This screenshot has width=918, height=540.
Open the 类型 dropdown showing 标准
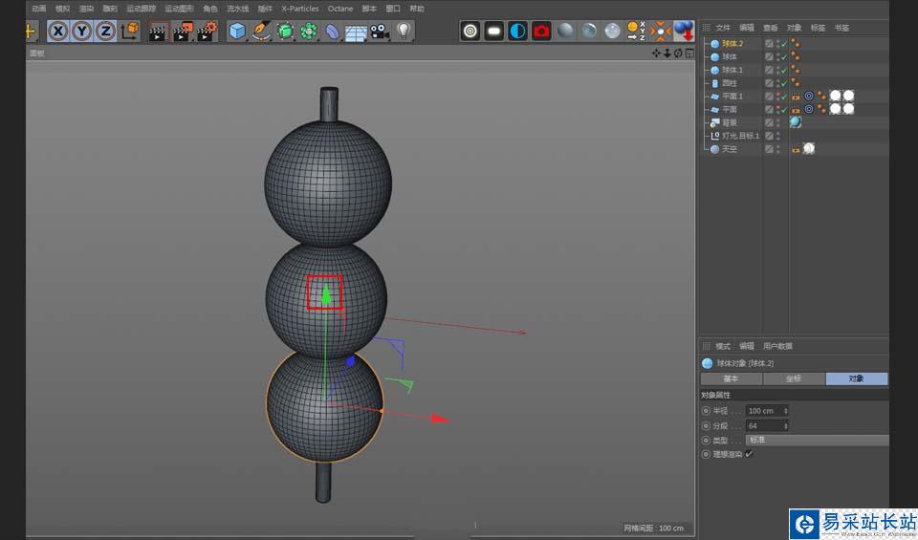point(818,440)
